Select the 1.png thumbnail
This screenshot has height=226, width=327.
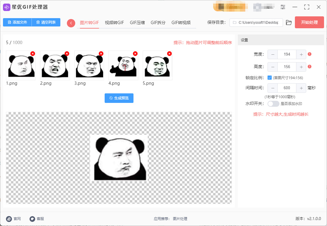point(21,65)
